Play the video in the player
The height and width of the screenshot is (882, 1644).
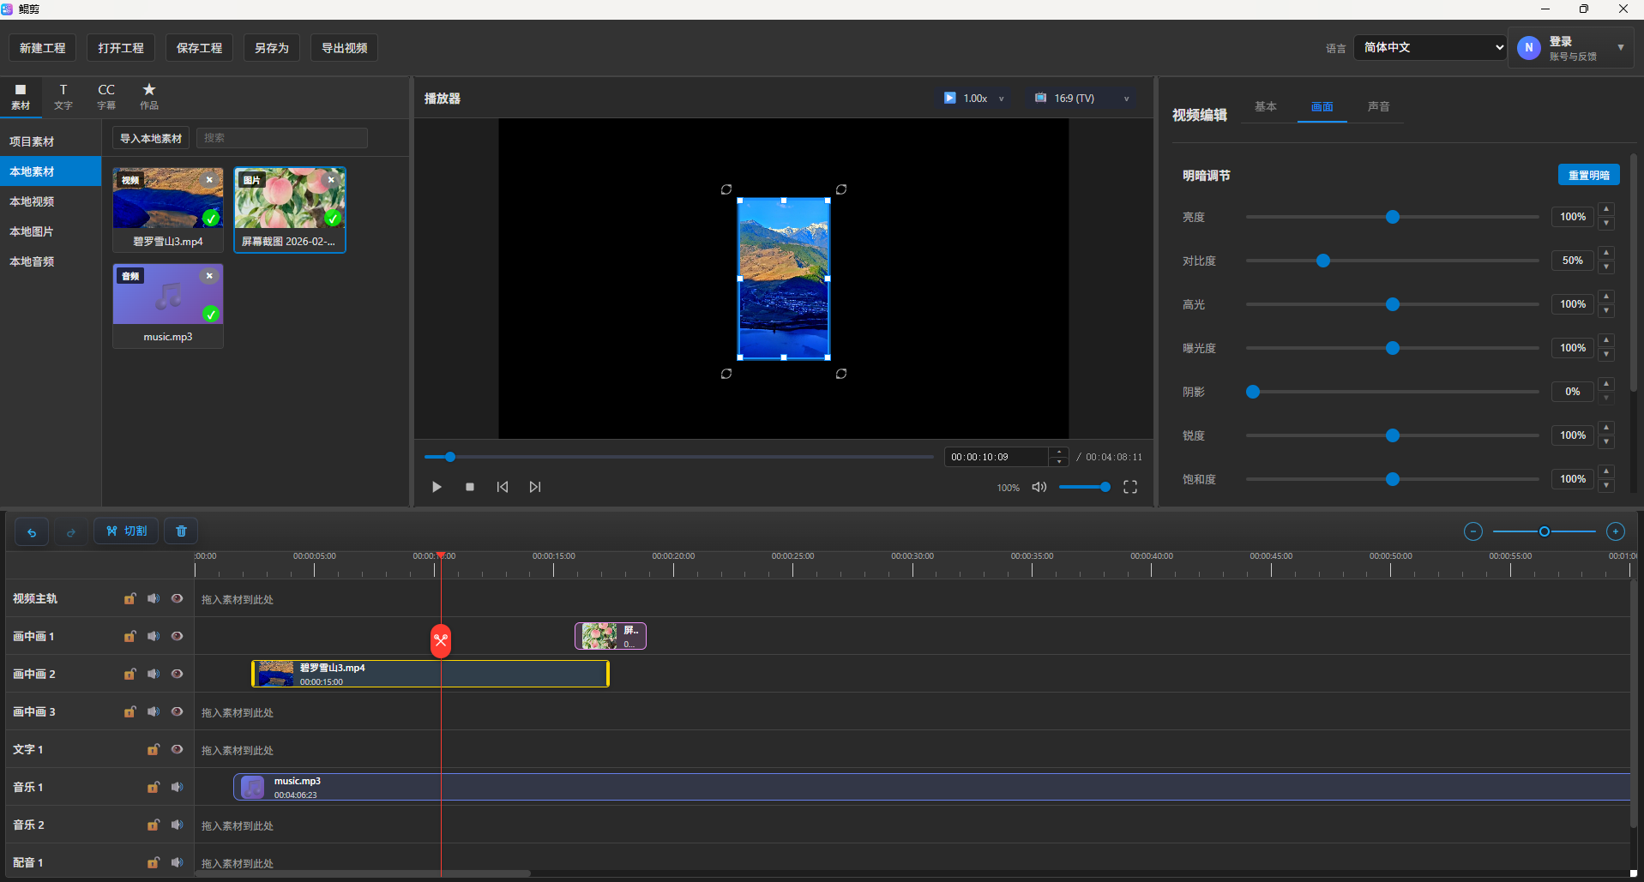pos(437,487)
